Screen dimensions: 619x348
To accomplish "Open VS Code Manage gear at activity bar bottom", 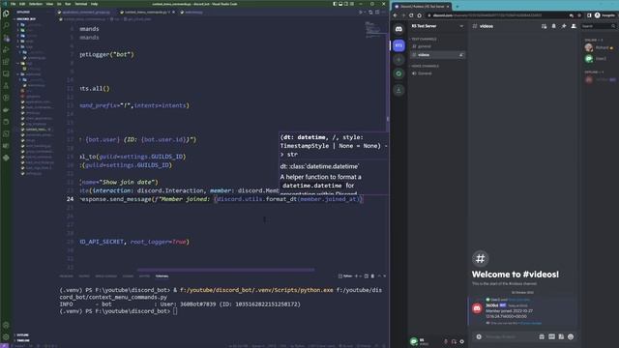I will pos(6,337).
